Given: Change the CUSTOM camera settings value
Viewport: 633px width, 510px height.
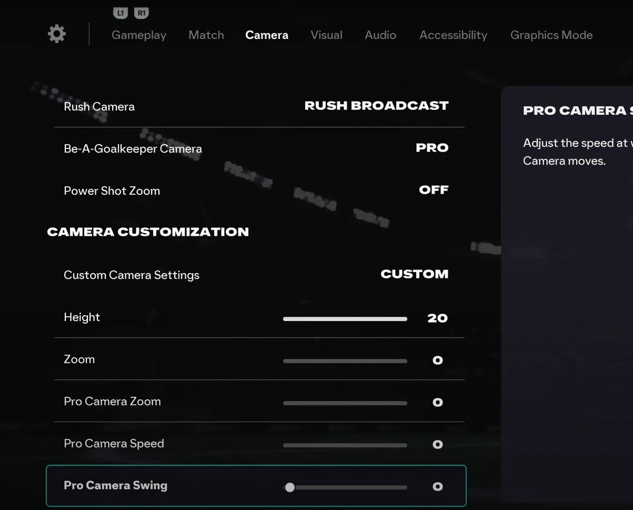Looking at the screenshot, I should 415,274.
